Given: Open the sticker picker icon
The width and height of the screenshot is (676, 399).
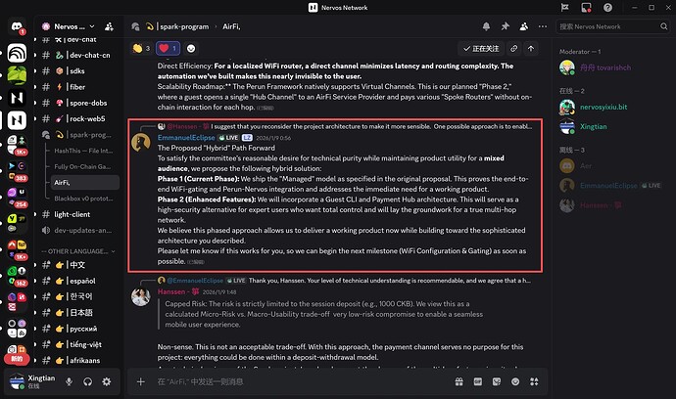Looking at the screenshot, I should pyautogui.click(x=499, y=381).
